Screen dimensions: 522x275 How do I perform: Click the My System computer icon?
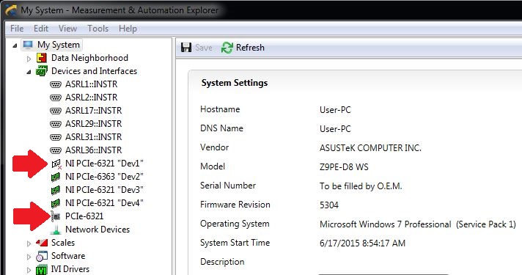[28, 45]
